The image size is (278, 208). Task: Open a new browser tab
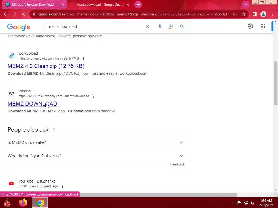(138, 5)
